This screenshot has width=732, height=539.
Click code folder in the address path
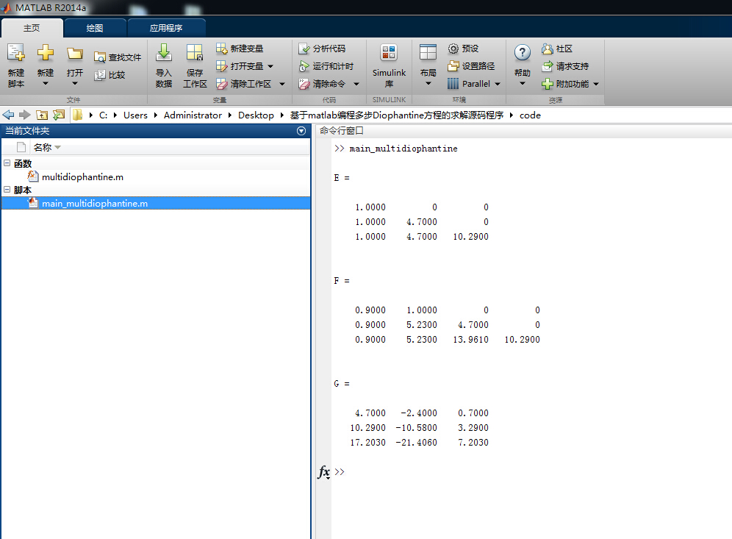[x=530, y=115]
